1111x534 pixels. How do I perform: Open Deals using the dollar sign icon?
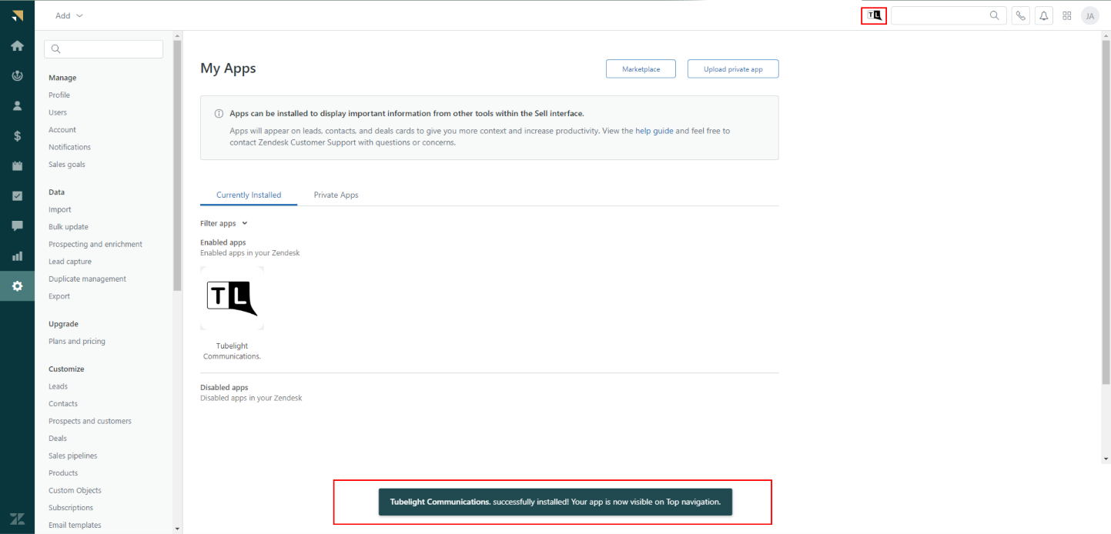tap(17, 136)
